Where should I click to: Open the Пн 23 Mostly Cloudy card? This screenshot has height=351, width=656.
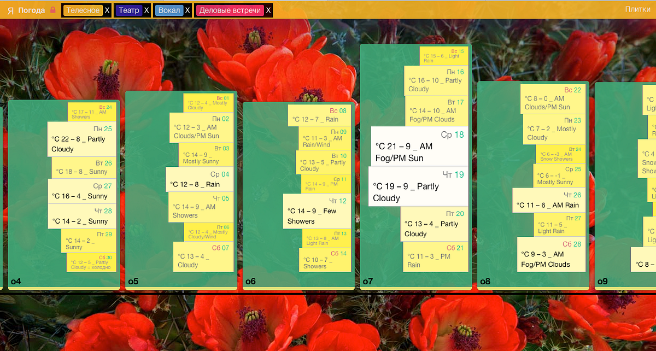(x=554, y=129)
